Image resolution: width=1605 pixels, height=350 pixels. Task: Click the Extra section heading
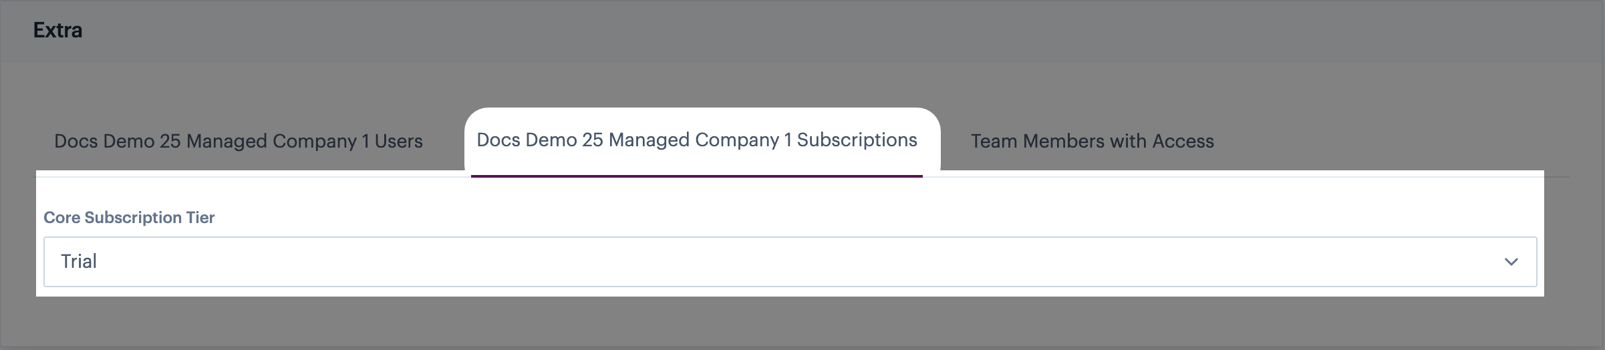pos(57,30)
